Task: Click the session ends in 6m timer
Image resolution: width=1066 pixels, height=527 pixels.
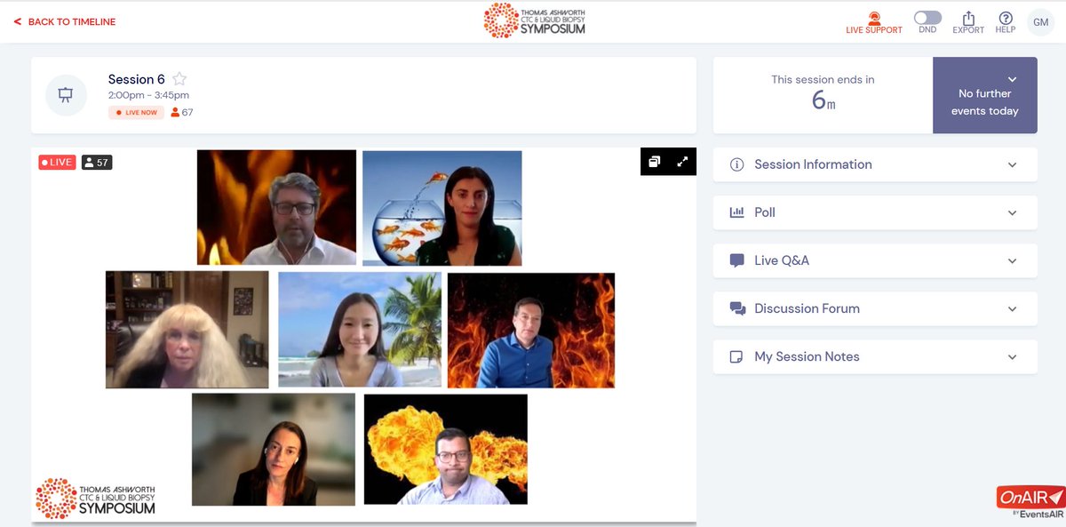Action: (823, 95)
